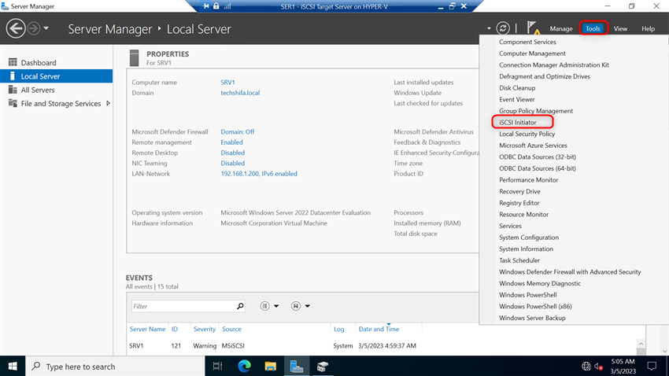Click the taskbar search box
This screenshot has height=376, width=669.
[116, 367]
